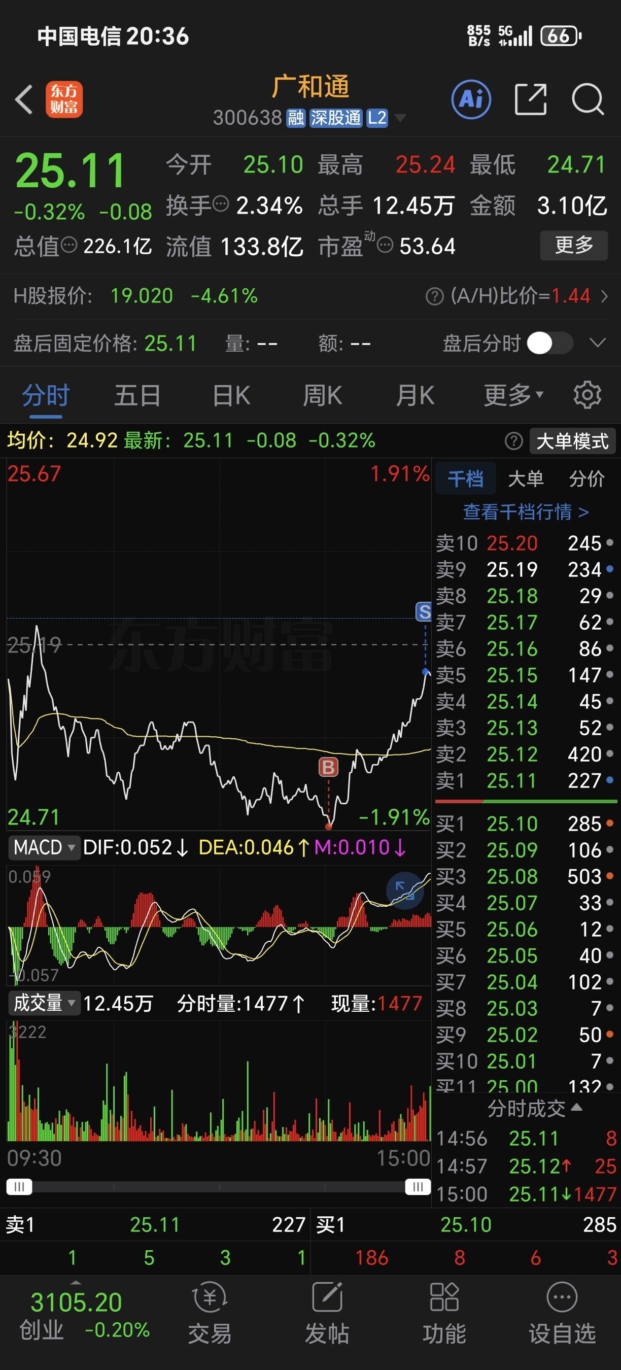This screenshot has width=621, height=1370.
Task: Open the 成交量 indicator dropdown
Action: click(x=44, y=1003)
